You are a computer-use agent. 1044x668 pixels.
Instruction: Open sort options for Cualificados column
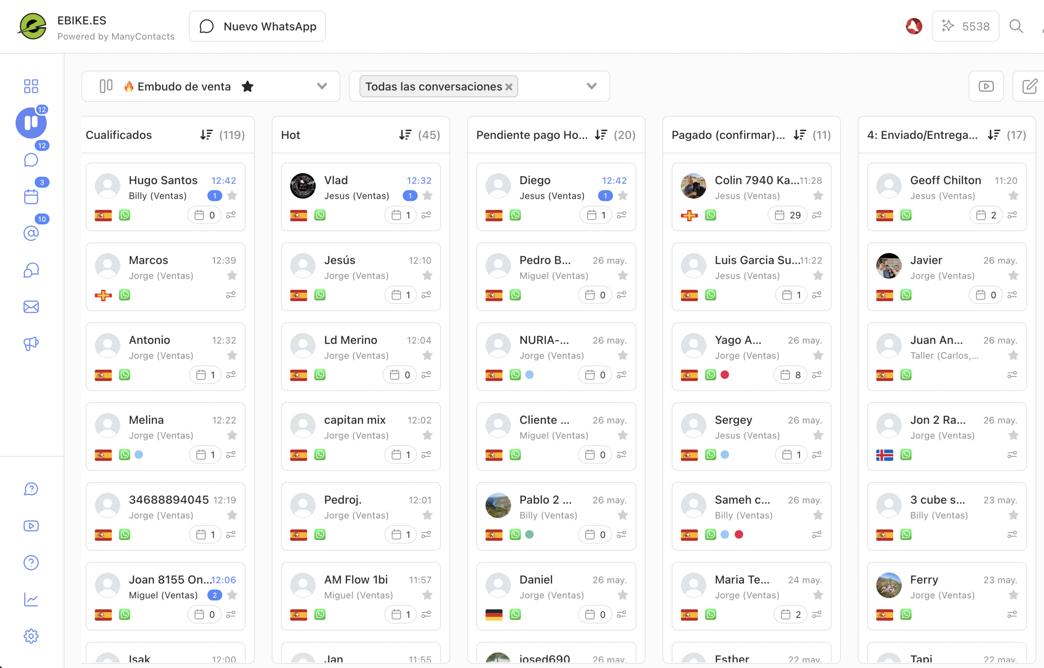[x=206, y=135]
